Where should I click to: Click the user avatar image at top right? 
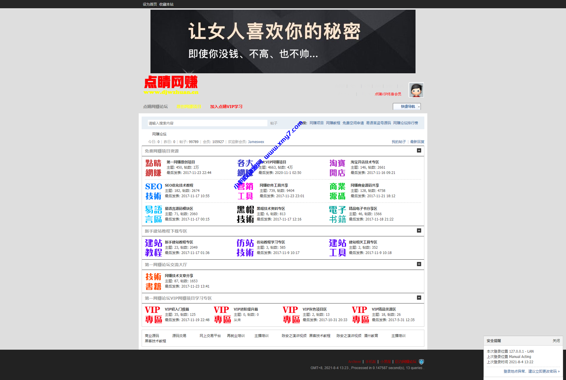tap(416, 90)
